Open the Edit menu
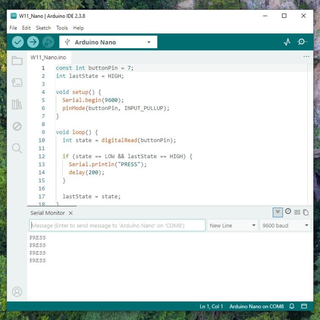320x320 pixels. [26, 28]
